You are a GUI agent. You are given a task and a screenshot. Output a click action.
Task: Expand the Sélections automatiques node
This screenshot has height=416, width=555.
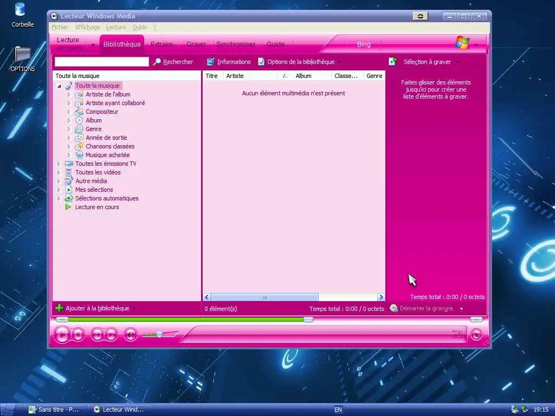(x=59, y=198)
